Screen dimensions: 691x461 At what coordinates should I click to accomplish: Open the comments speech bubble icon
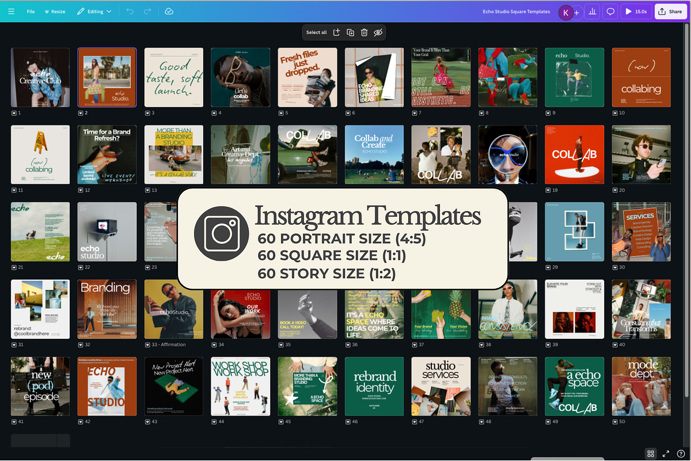610,12
